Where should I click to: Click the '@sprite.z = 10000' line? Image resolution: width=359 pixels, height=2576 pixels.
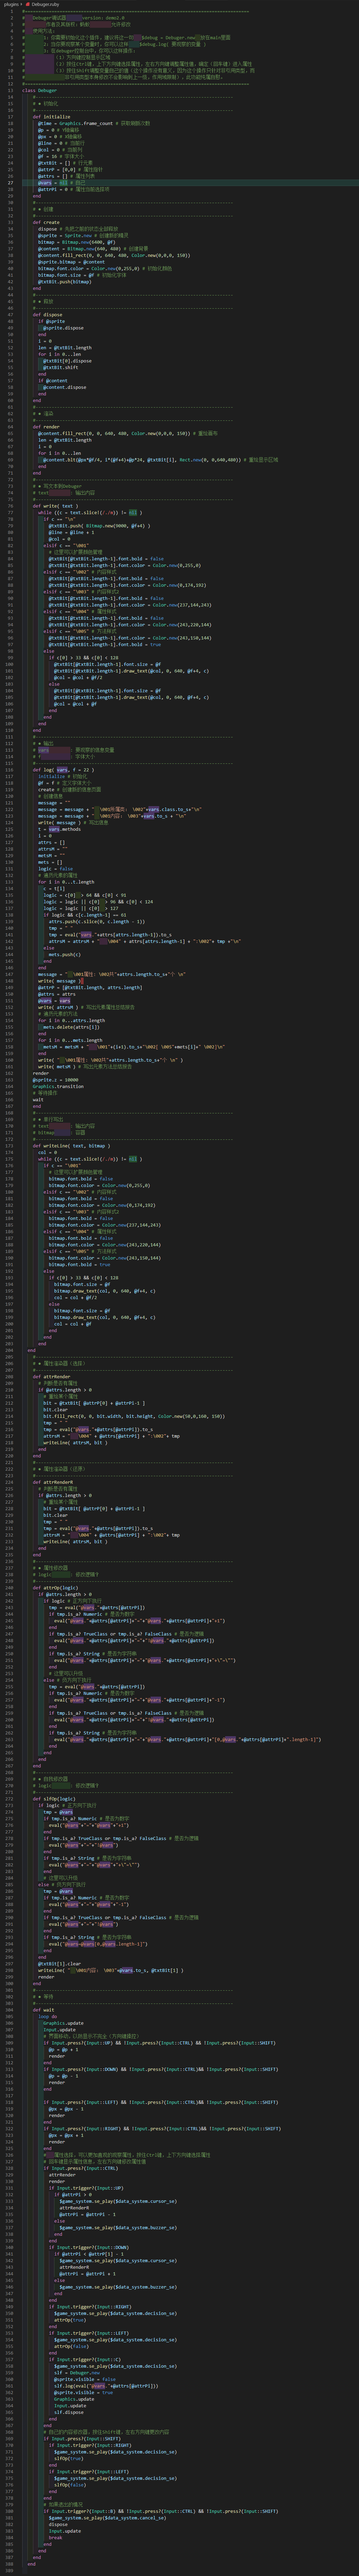(x=56, y=1080)
